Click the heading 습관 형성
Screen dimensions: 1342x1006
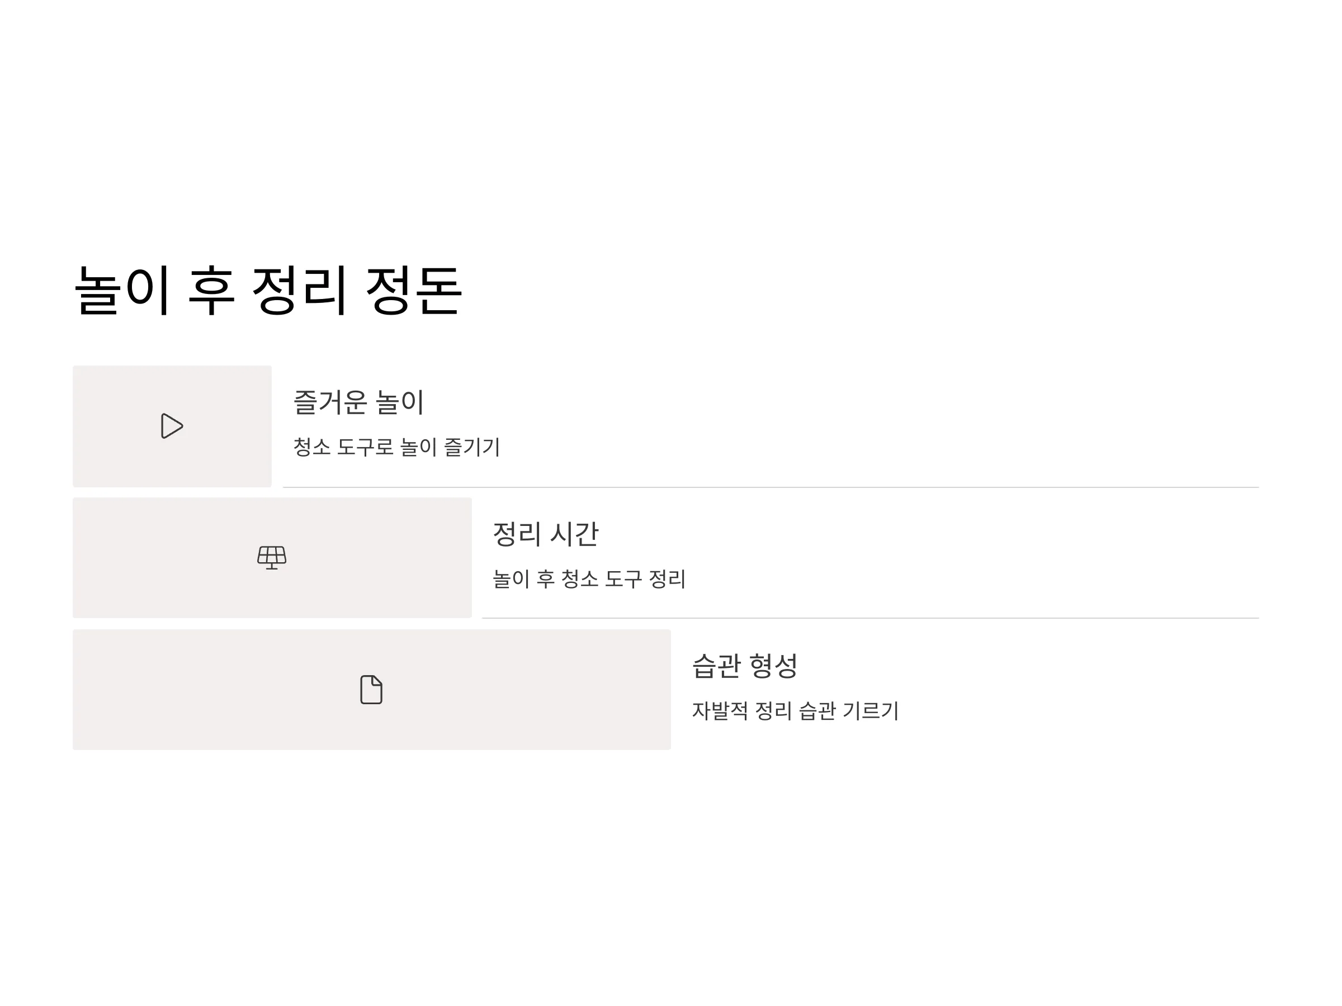pyautogui.click(x=744, y=665)
